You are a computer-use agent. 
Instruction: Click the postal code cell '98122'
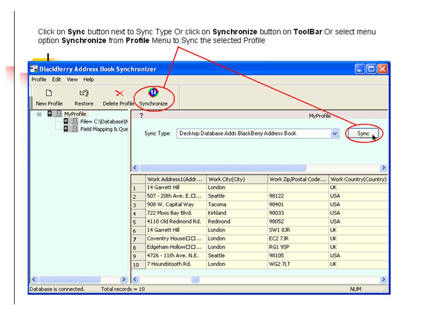pos(298,196)
